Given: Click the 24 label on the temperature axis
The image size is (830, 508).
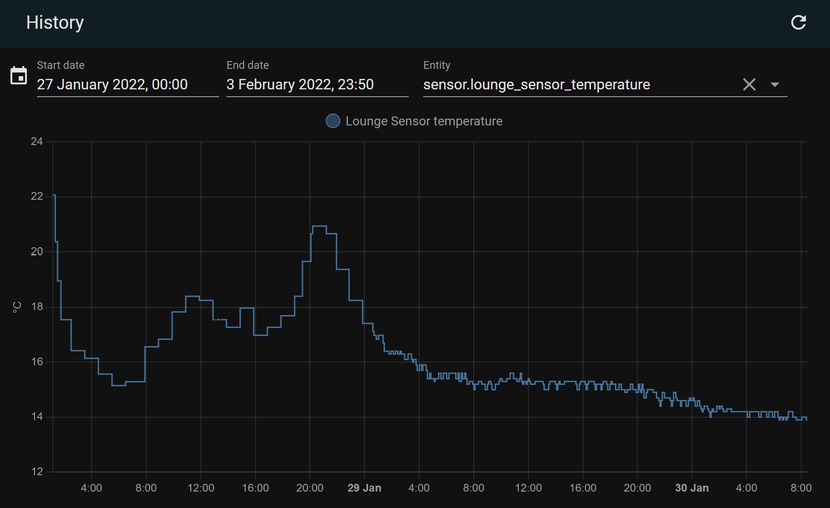Looking at the screenshot, I should tap(37, 141).
